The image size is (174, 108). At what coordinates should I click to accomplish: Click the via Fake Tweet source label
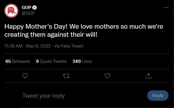[69, 46]
